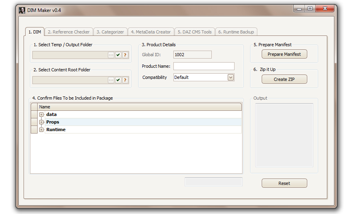The width and height of the screenshot is (354, 214).
Task: Open the 4. MetaData Creator tab
Action: 151,32
